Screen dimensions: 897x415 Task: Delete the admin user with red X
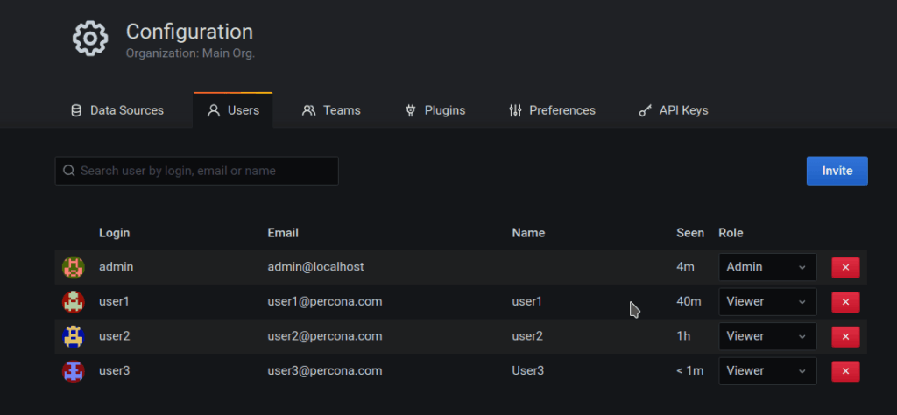[845, 267]
